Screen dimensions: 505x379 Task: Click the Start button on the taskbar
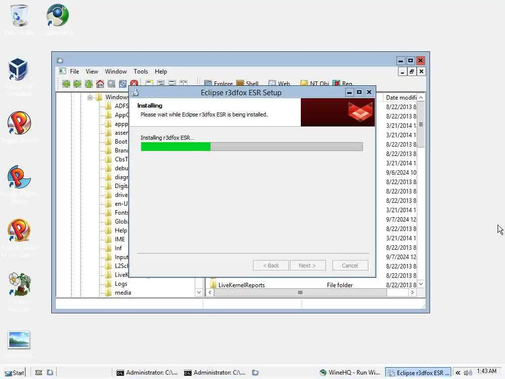click(x=14, y=373)
